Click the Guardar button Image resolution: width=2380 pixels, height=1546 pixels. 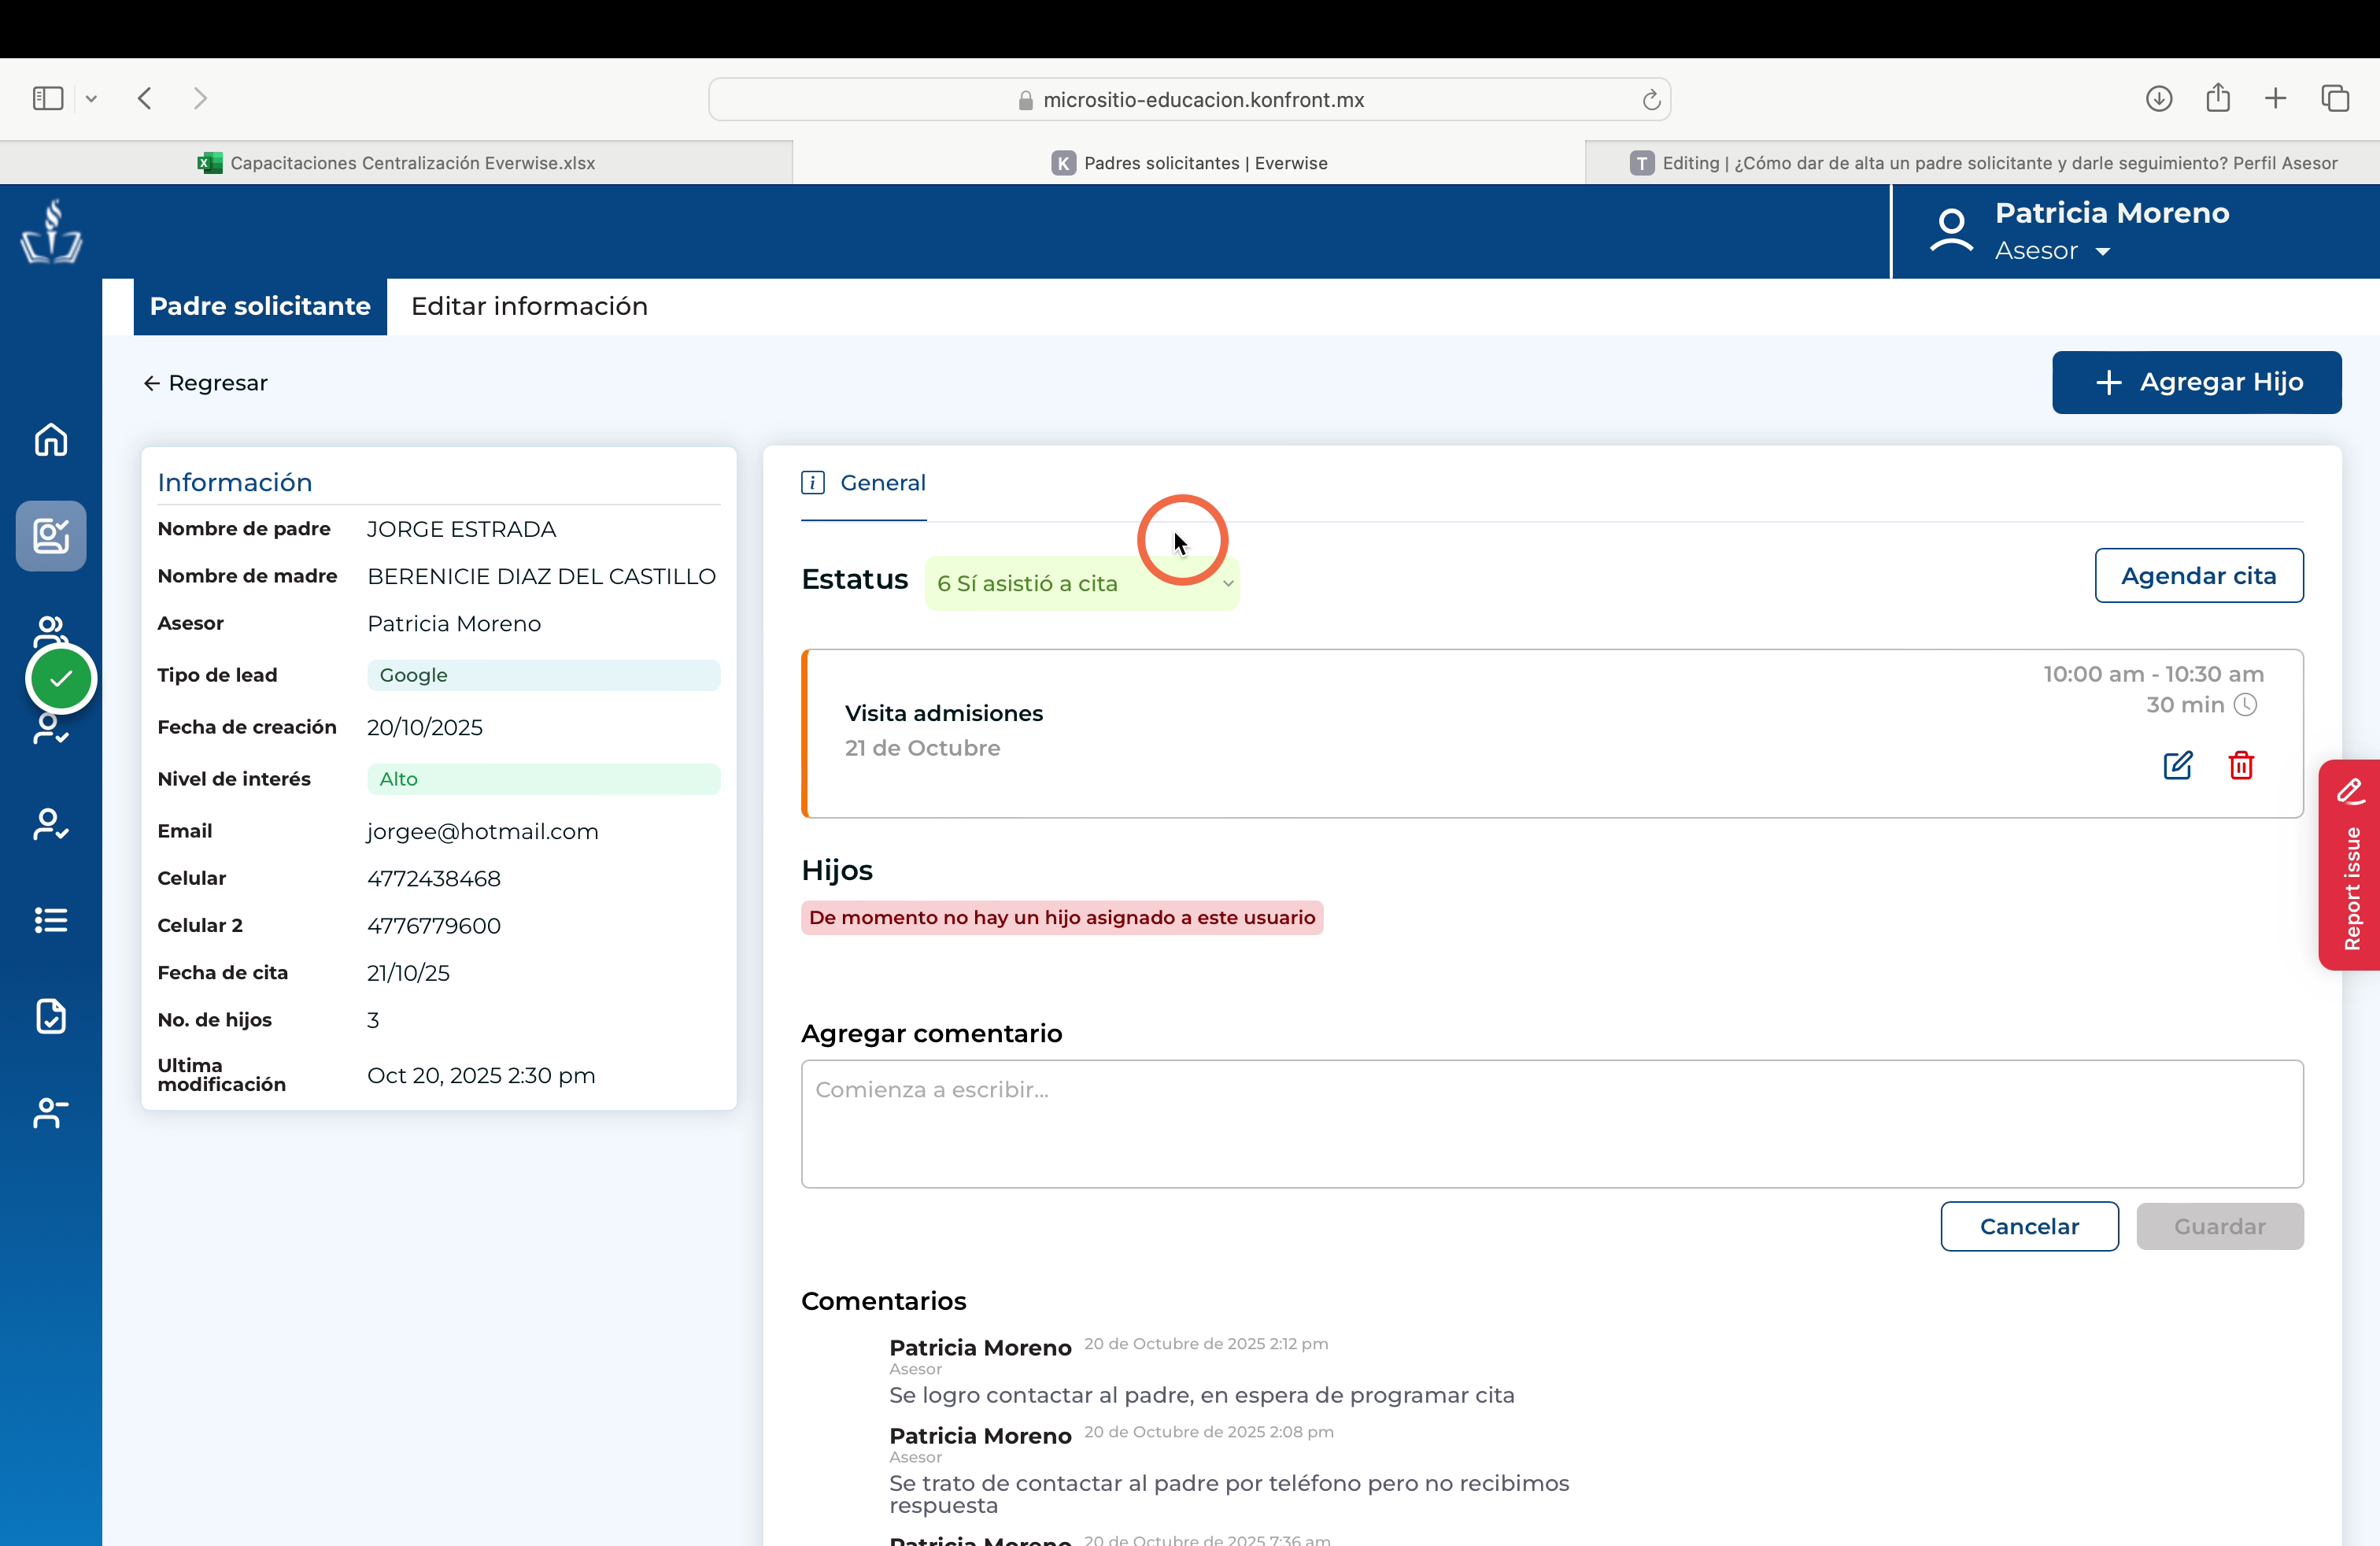coord(2219,1226)
